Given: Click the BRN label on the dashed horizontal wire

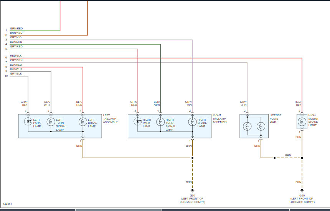Looking at the screenshot, I should tap(288, 156).
